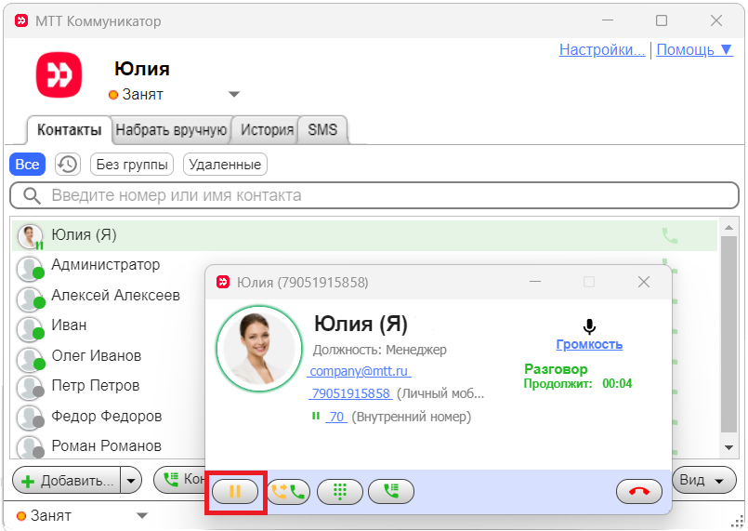
Task: Click green phone icon in Юлия (Я) row
Action: point(669,235)
